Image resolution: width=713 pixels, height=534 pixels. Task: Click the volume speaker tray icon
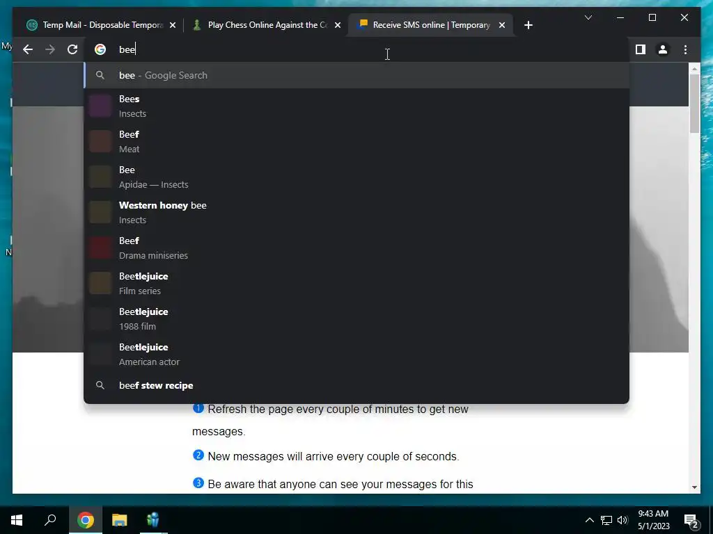[x=622, y=520]
